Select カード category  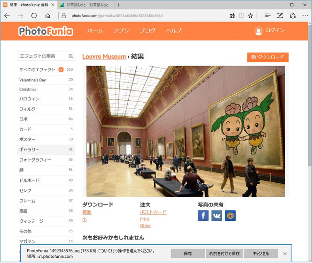[46, 129]
